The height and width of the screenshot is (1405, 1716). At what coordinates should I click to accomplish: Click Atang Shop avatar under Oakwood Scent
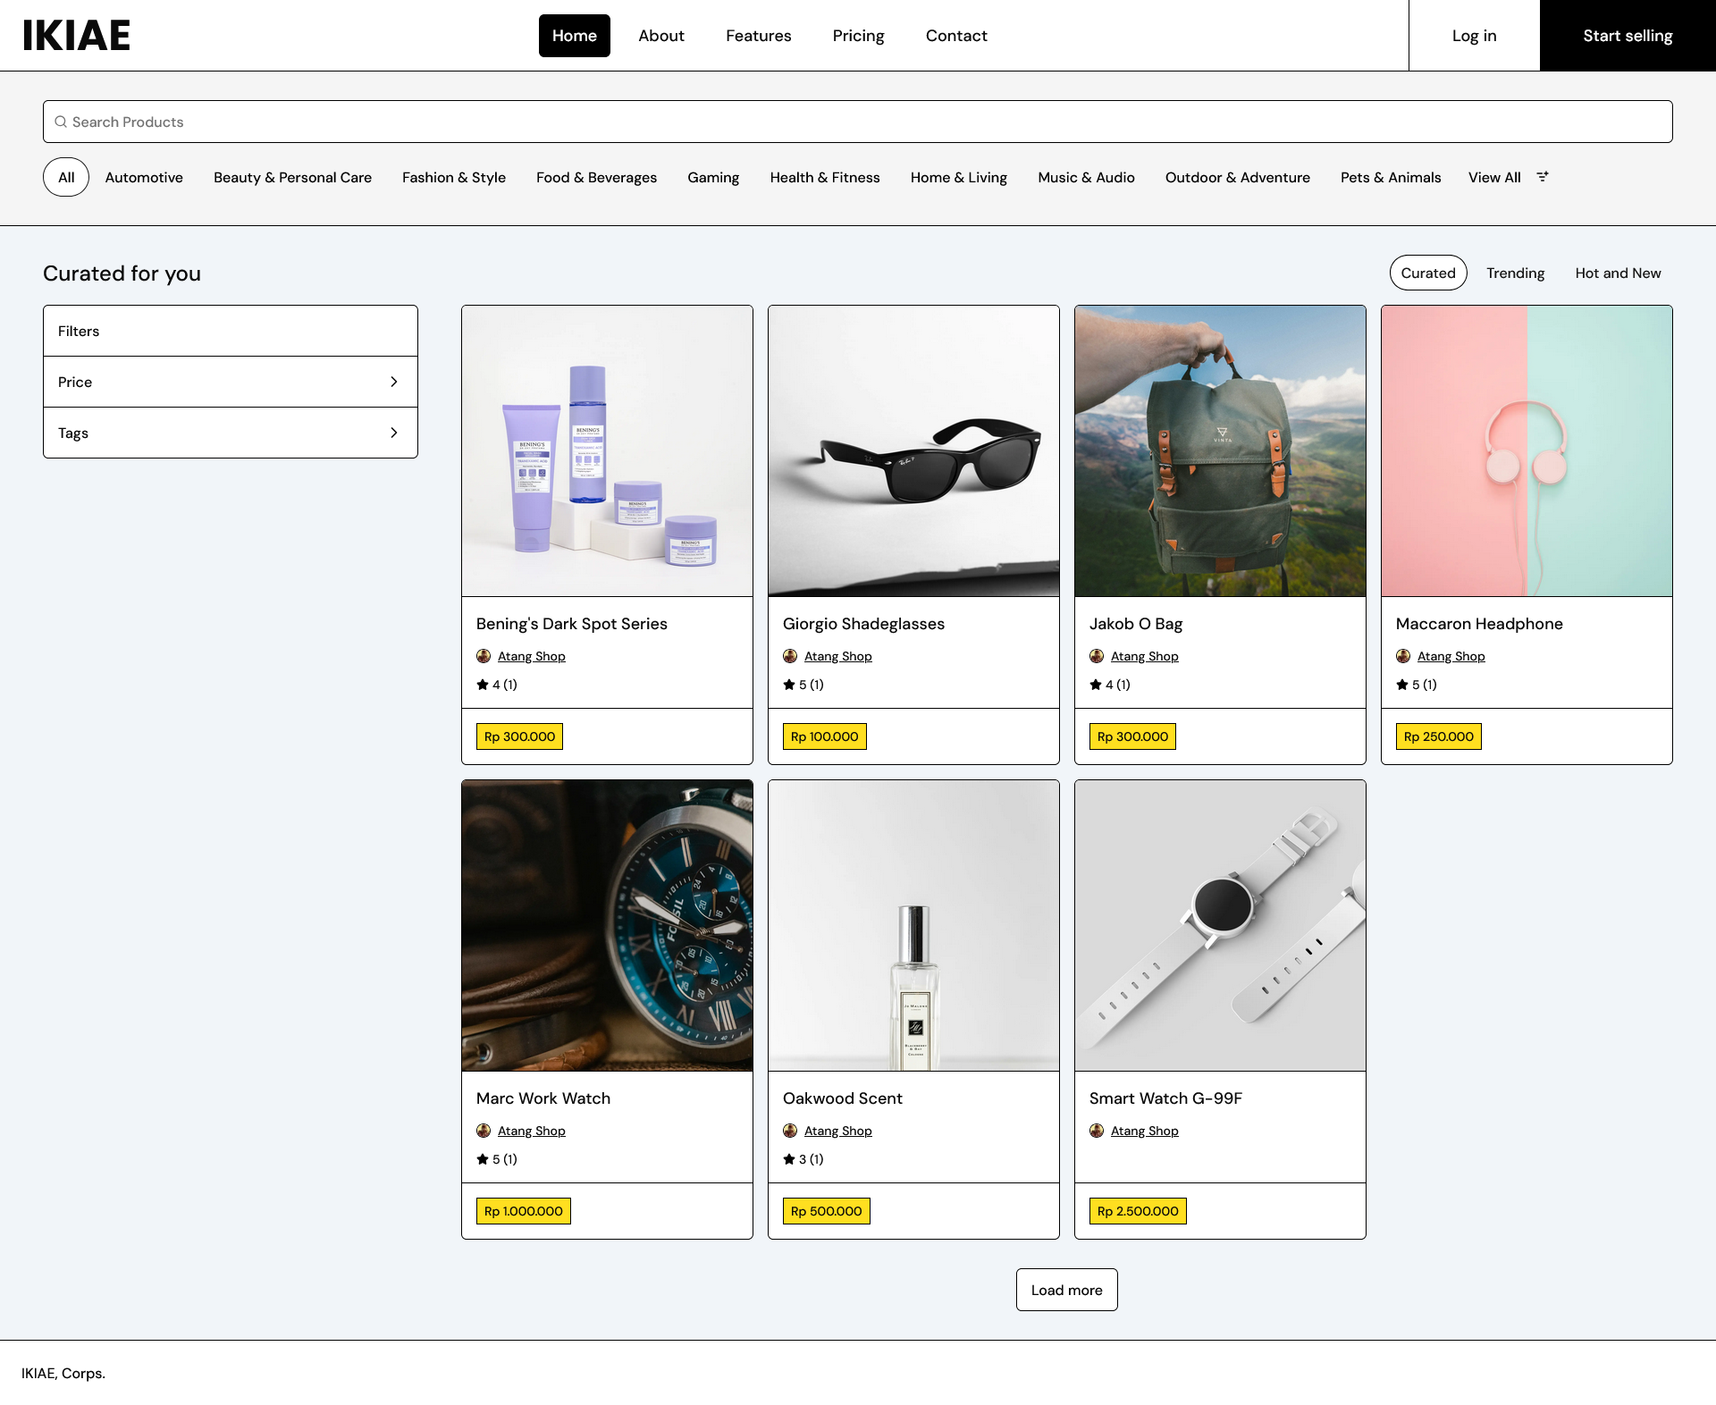click(790, 1131)
